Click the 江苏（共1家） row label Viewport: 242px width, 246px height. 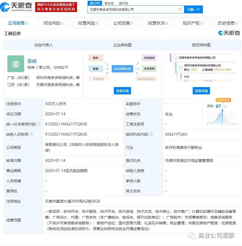[x=18, y=85]
